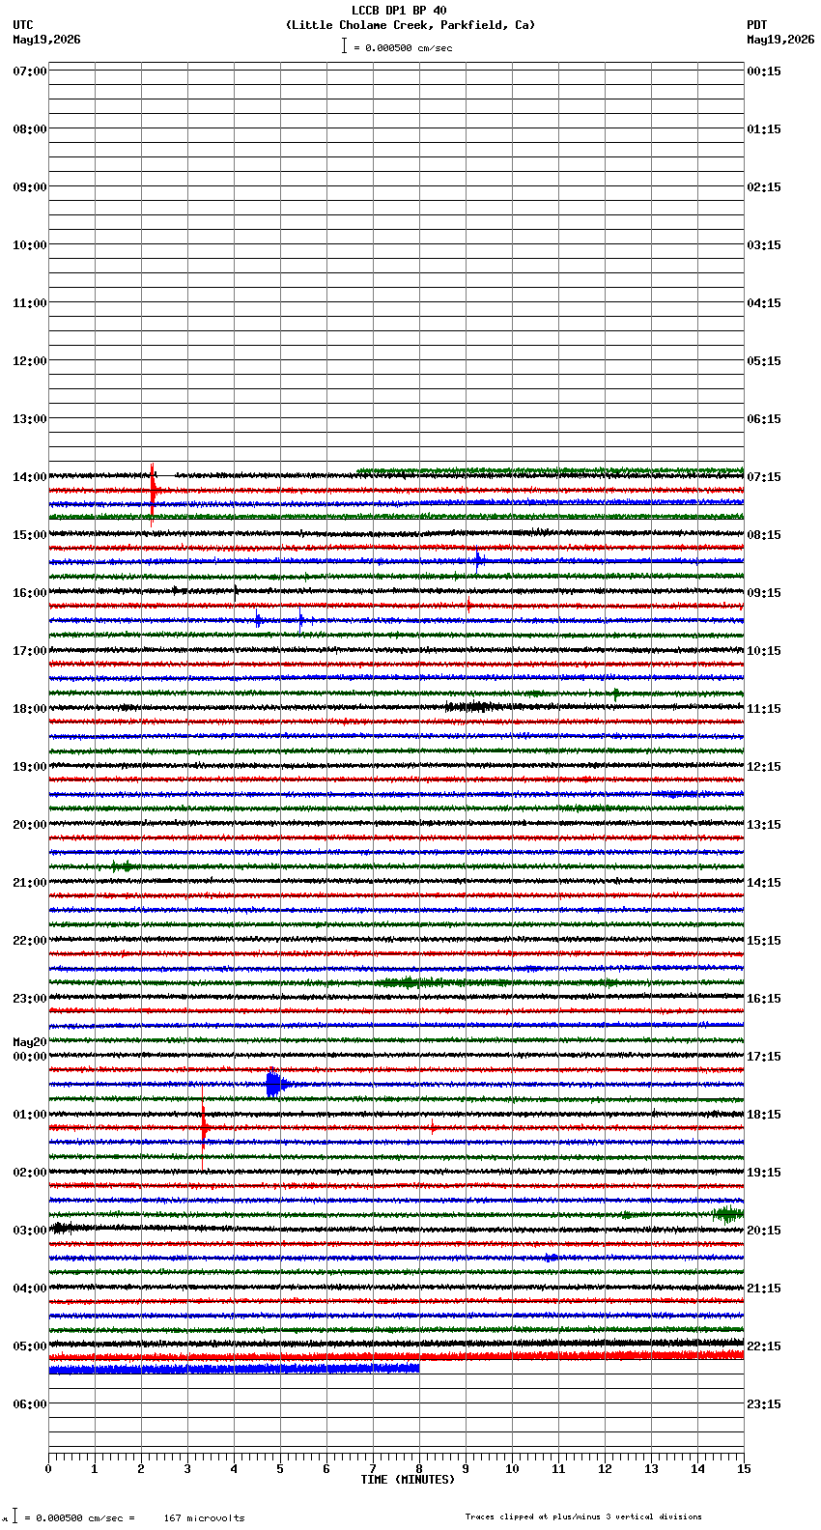
Task: Click the '16:15' PDT time label
Action: pyautogui.click(x=764, y=999)
